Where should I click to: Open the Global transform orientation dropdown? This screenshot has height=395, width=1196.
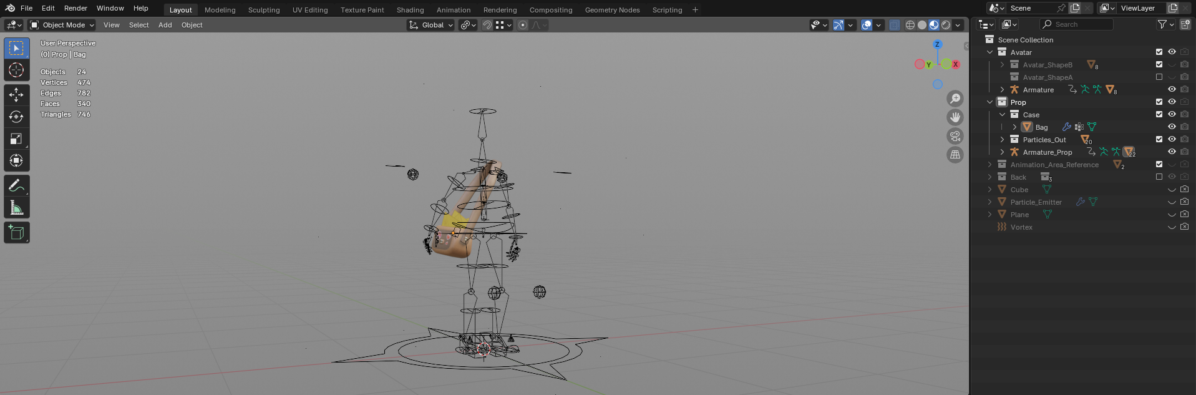tap(431, 25)
